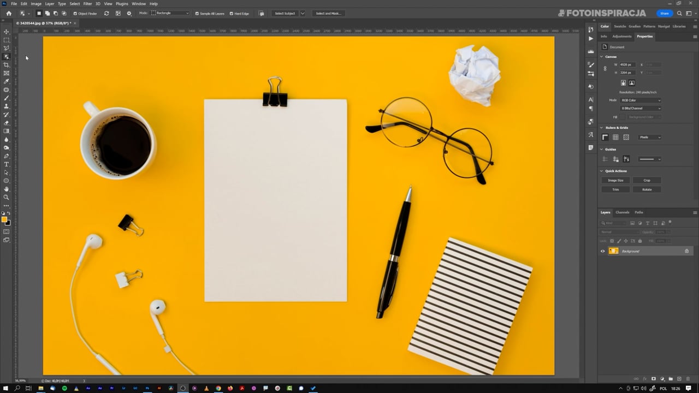The height and width of the screenshot is (393, 699).
Task: Open the guide line style dropdown
Action: click(650, 159)
